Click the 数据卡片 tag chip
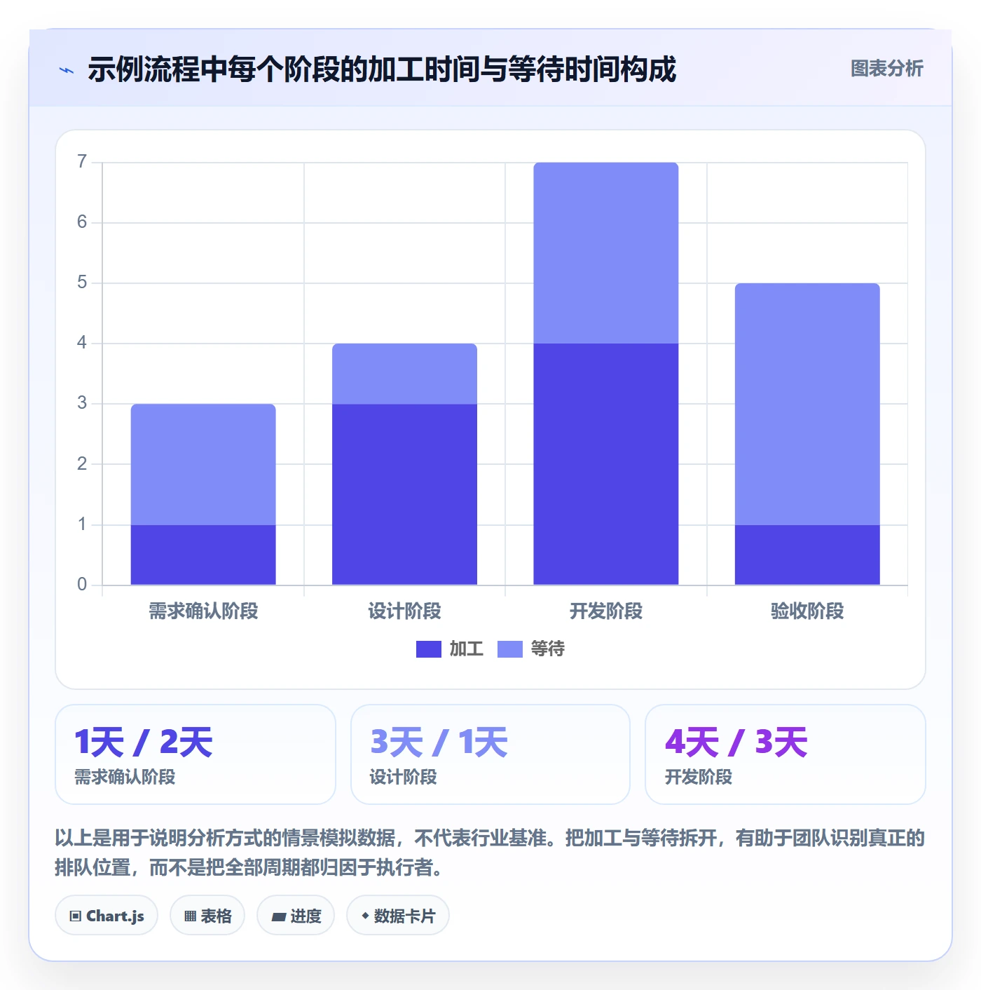Image resolution: width=981 pixels, height=990 pixels. [x=398, y=916]
